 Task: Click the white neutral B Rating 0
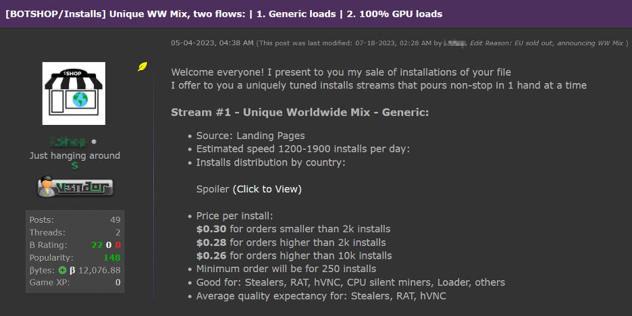[x=109, y=245]
